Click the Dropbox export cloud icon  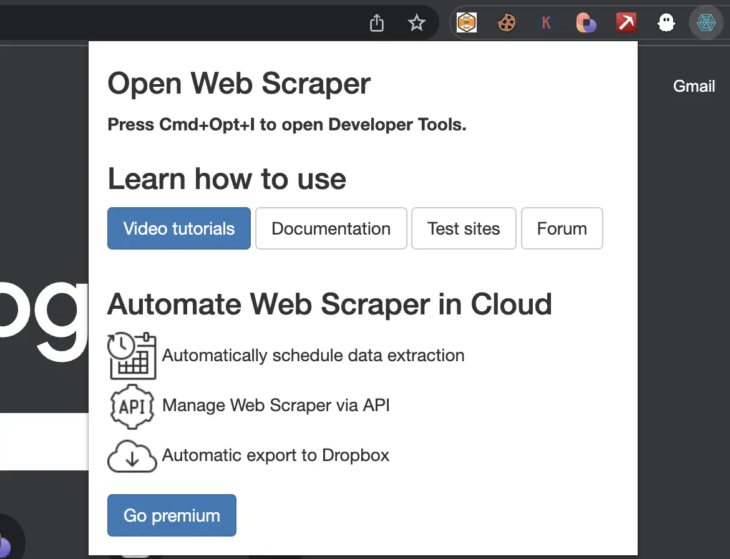point(132,456)
